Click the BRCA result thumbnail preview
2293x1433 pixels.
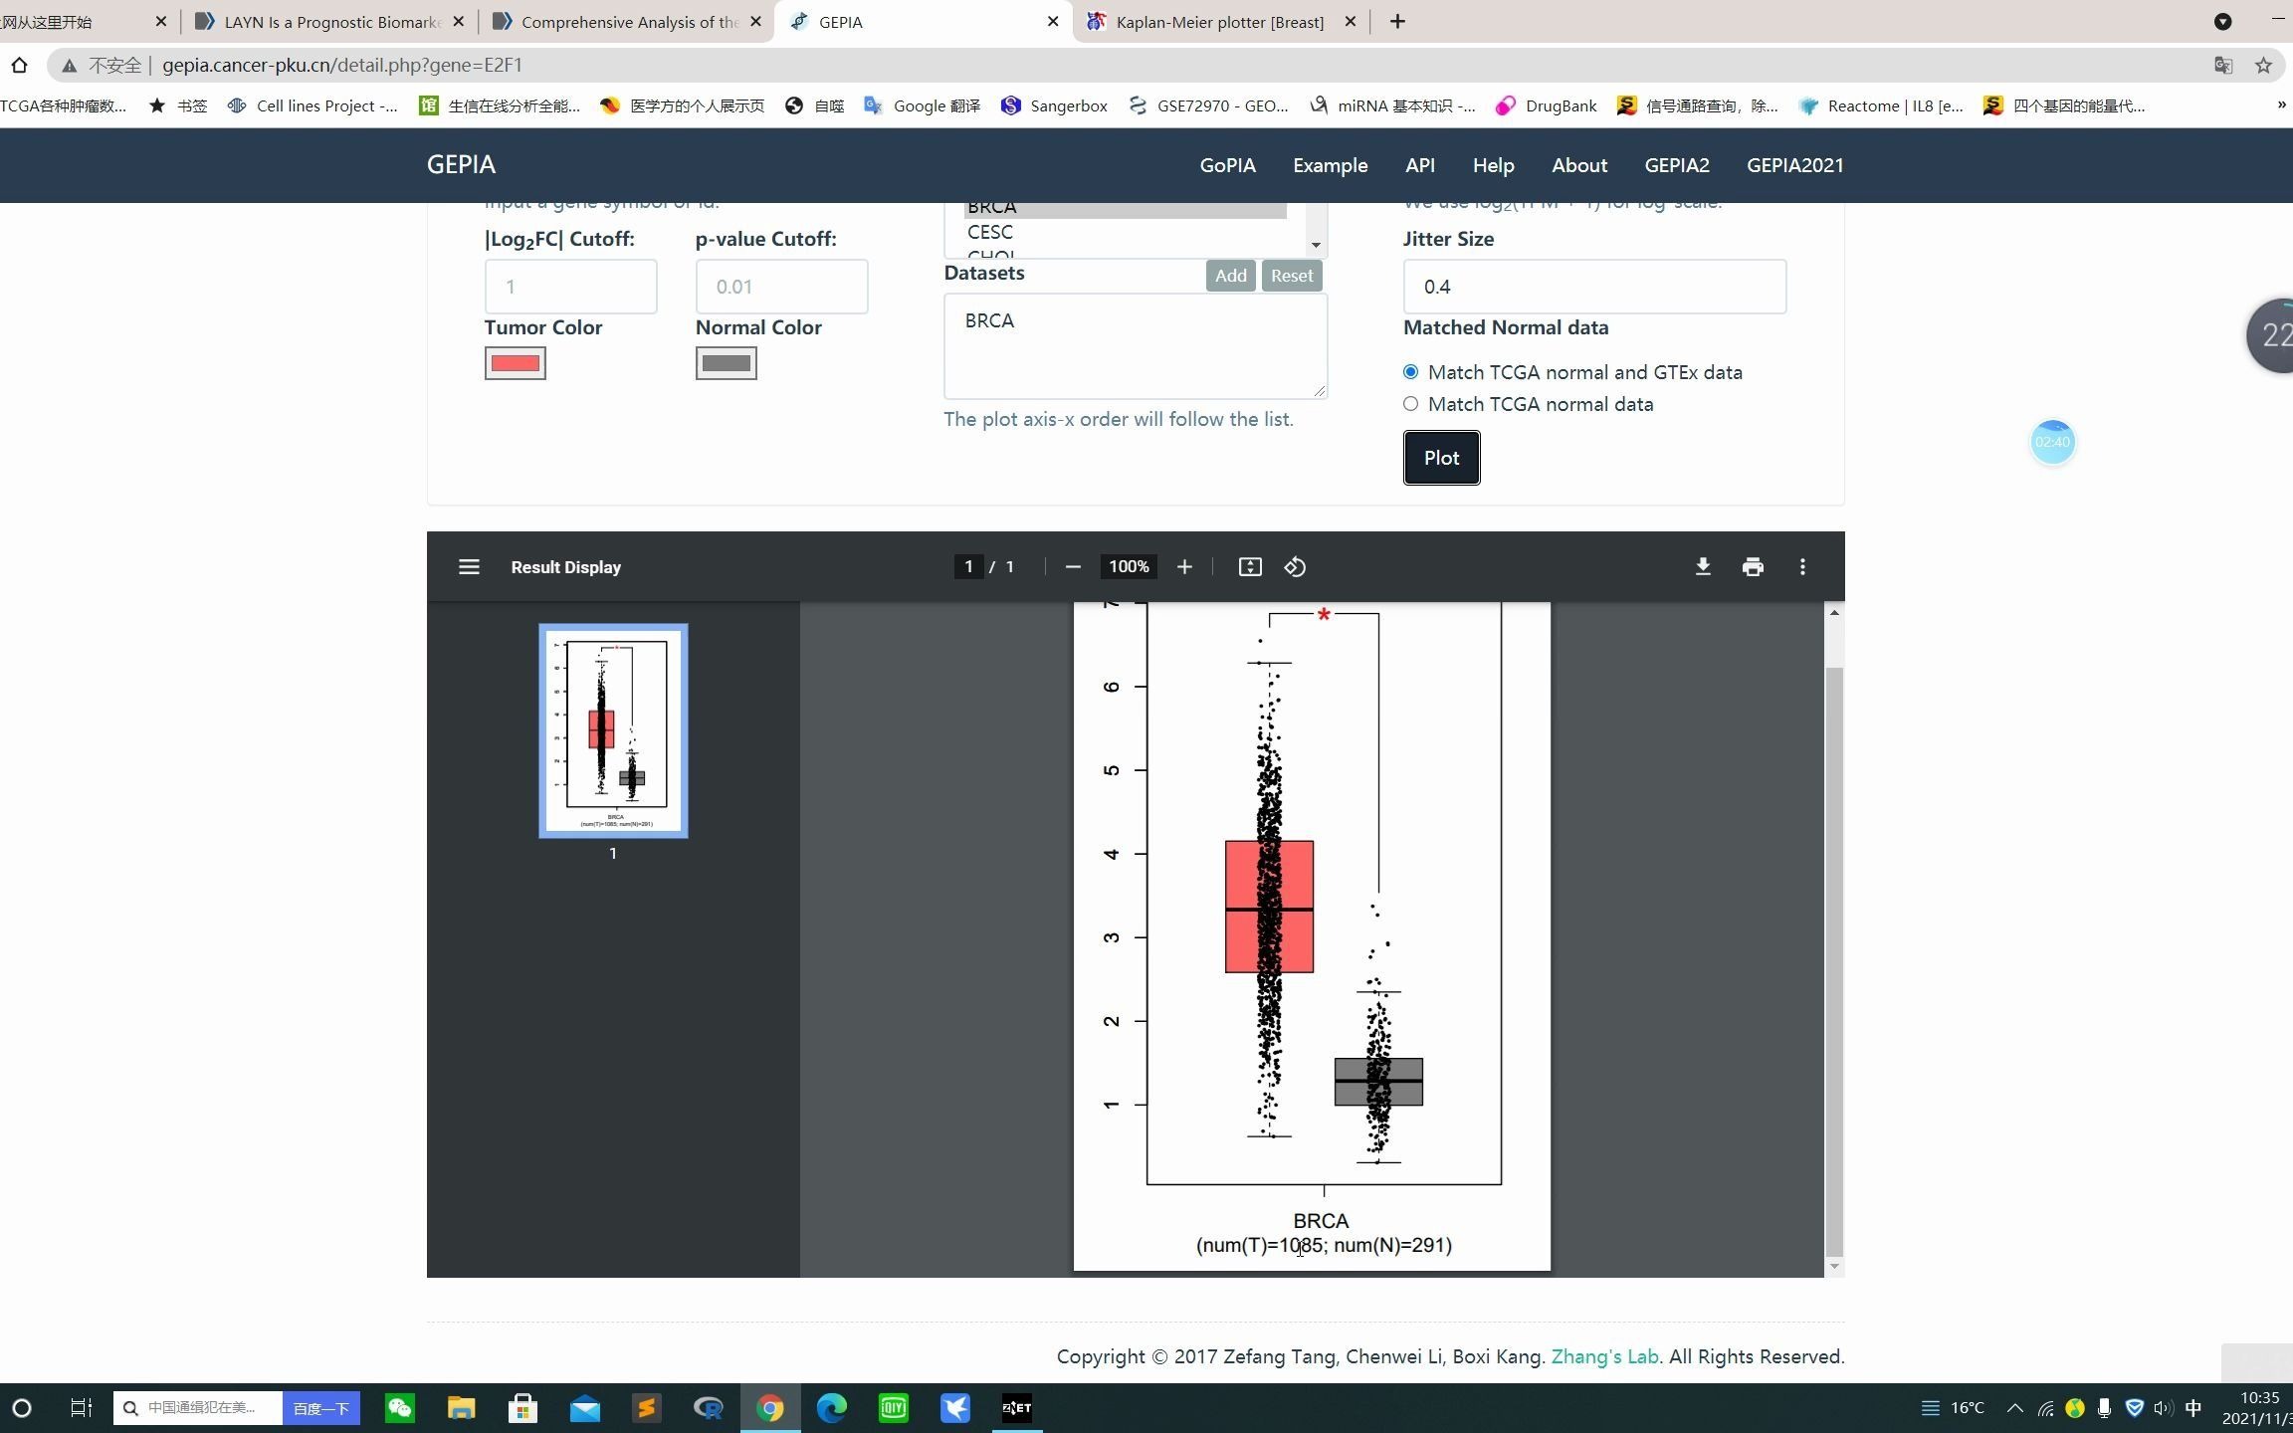611,729
